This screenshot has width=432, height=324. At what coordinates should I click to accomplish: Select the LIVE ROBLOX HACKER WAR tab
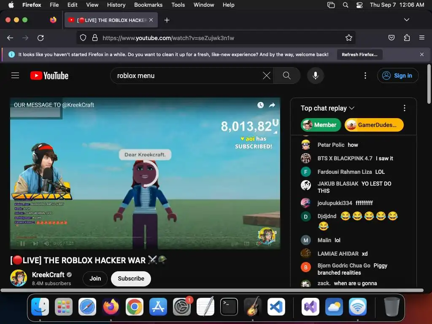(x=111, y=20)
